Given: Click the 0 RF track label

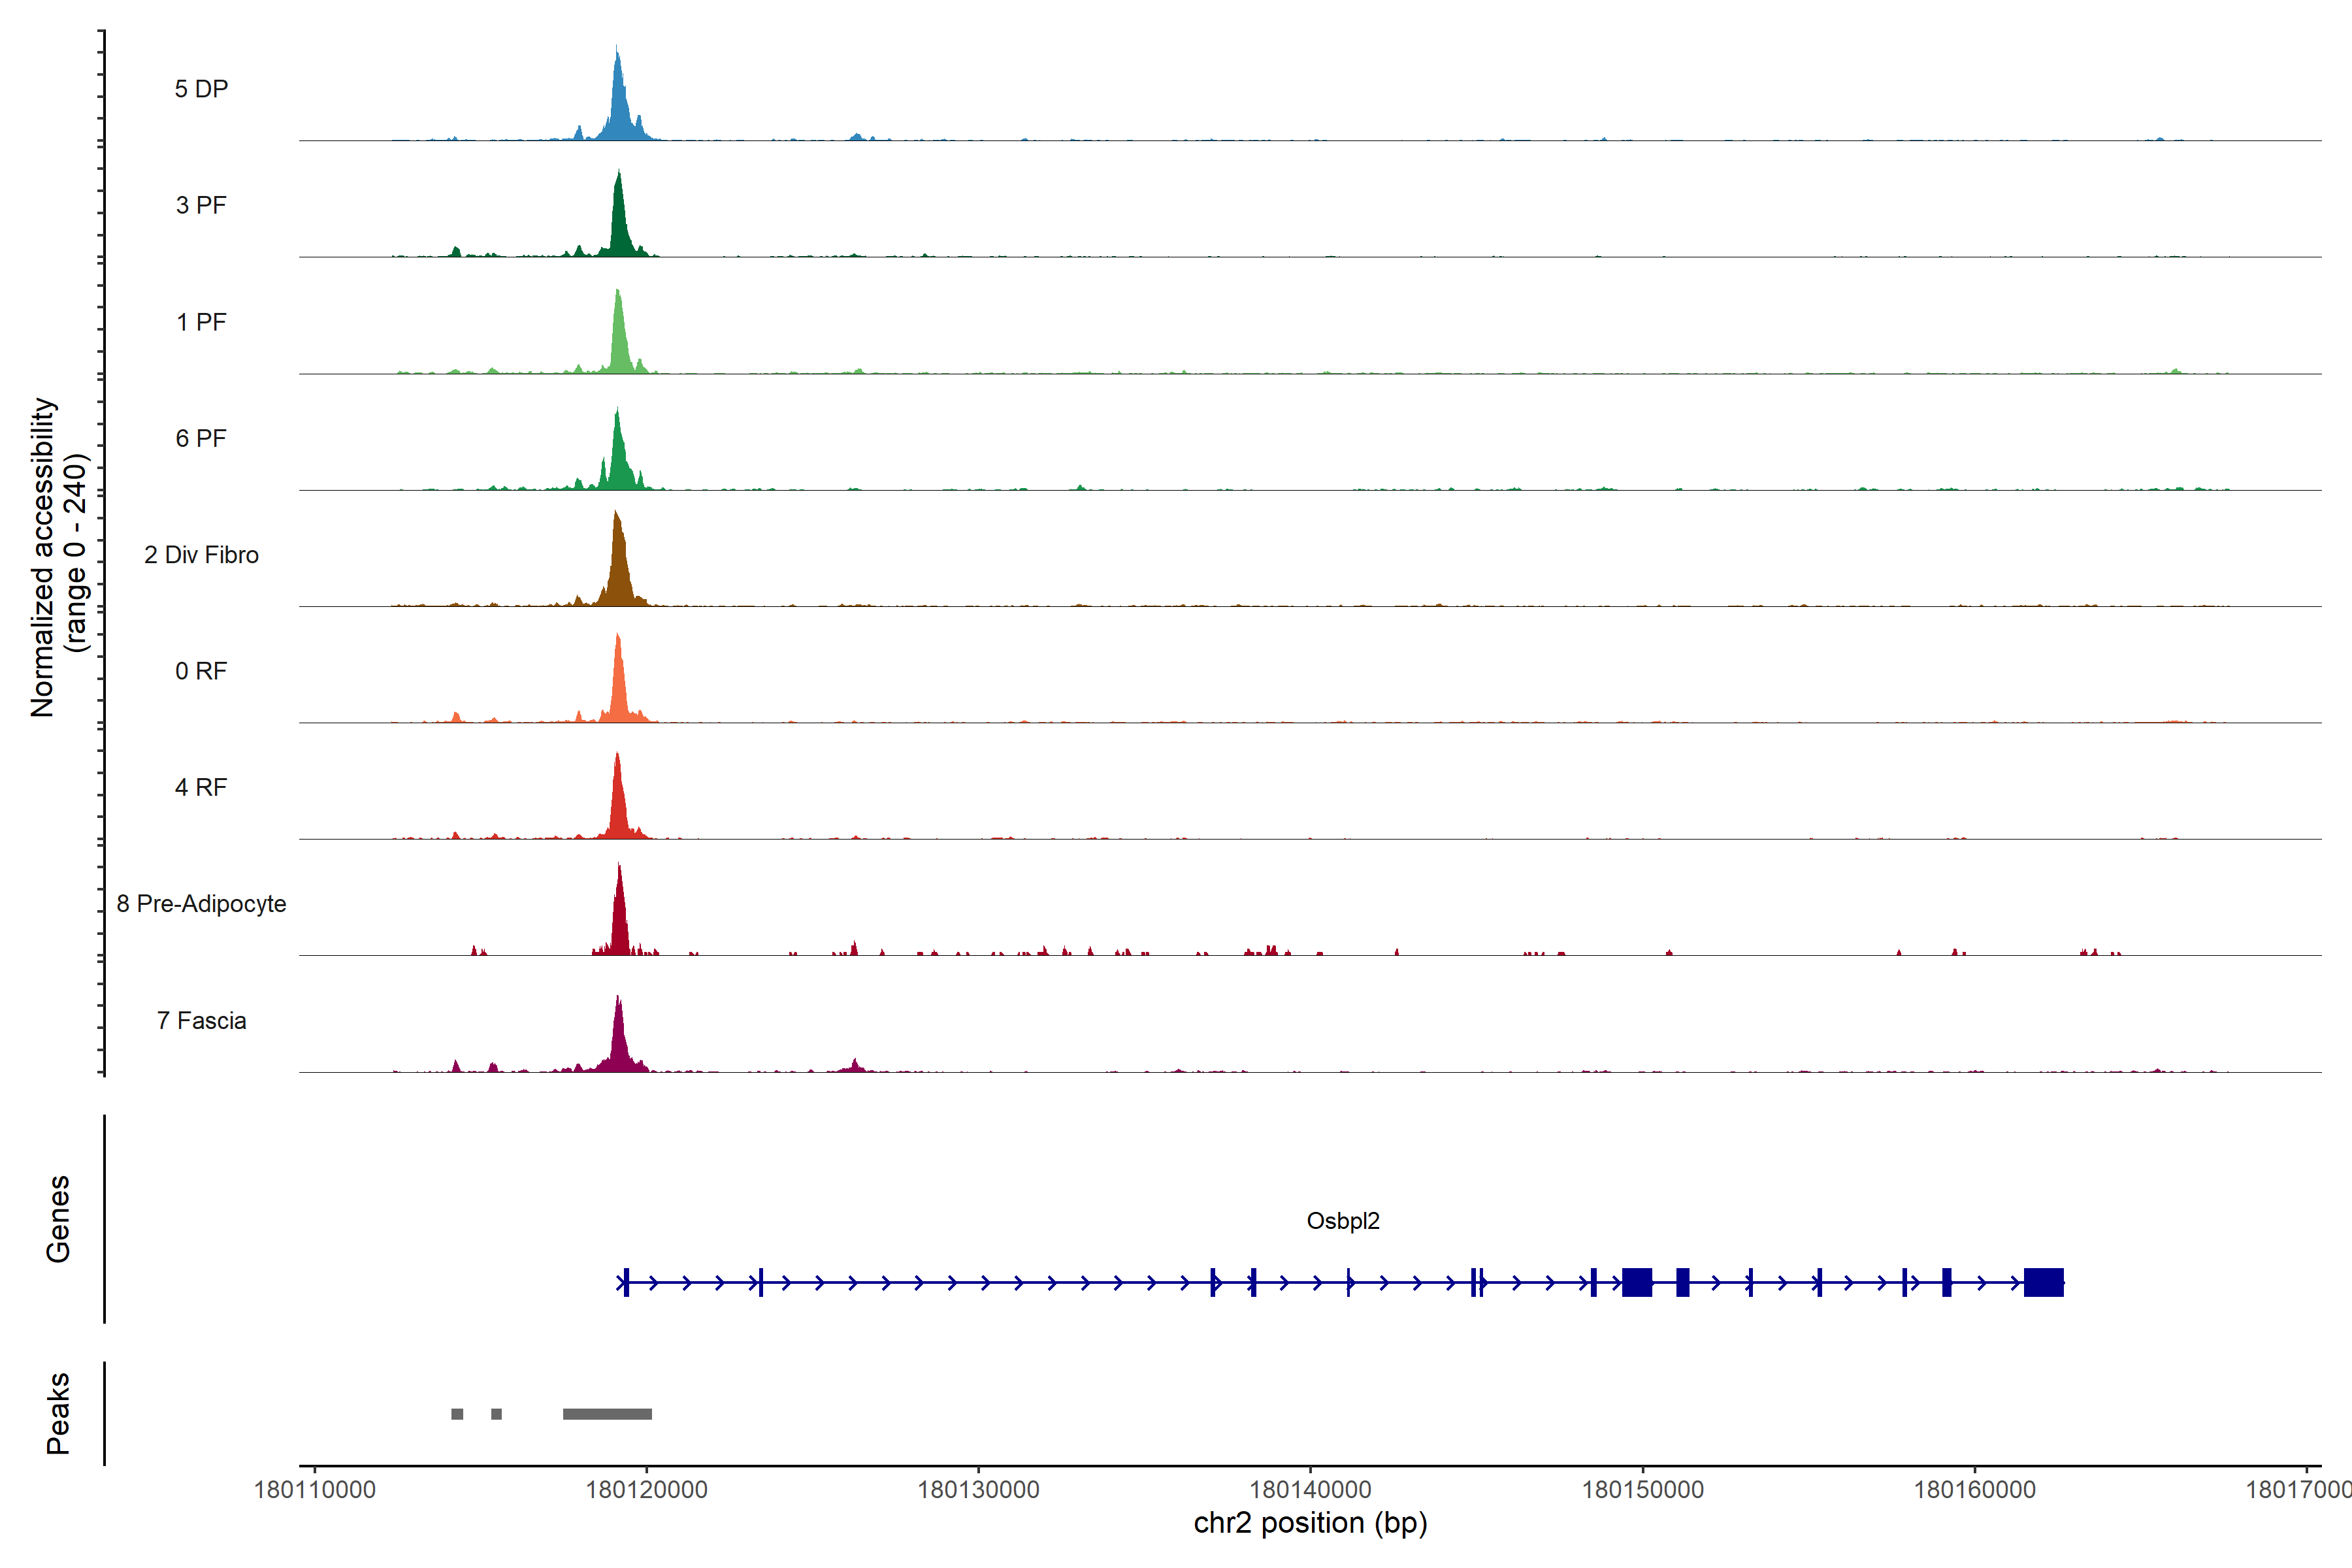Looking at the screenshot, I should pos(201,671).
